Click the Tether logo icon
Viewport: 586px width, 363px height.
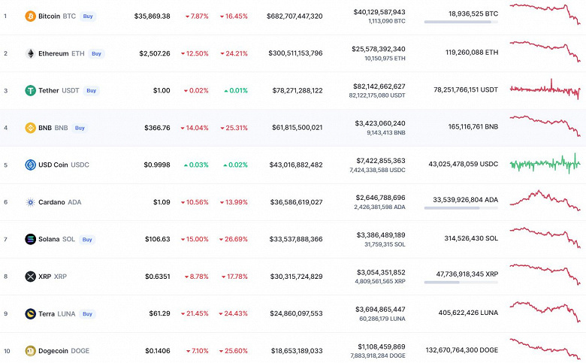coord(30,90)
